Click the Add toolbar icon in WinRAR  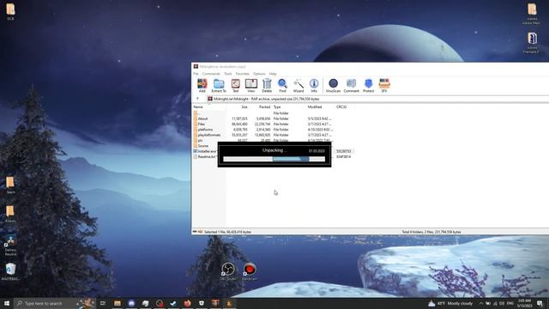pos(202,85)
